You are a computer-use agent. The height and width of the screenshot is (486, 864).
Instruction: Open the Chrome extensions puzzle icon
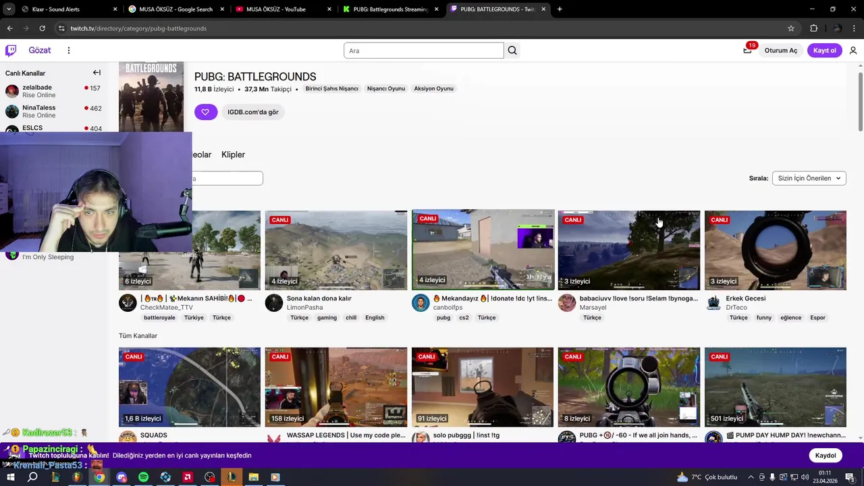tap(814, 28)
